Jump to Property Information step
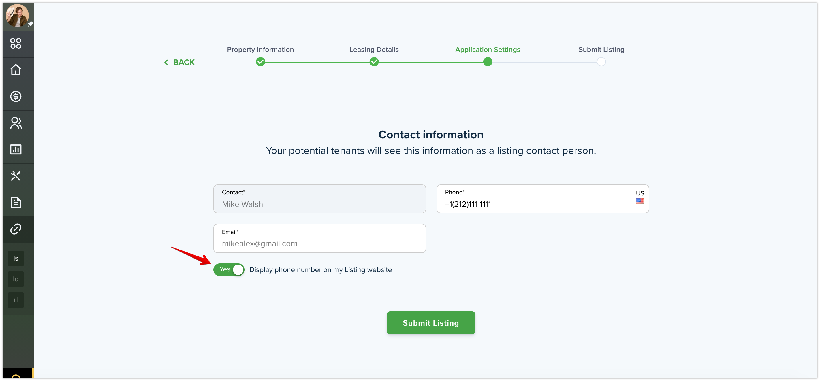This screenshot has height=381, width=820. [260, 62]
